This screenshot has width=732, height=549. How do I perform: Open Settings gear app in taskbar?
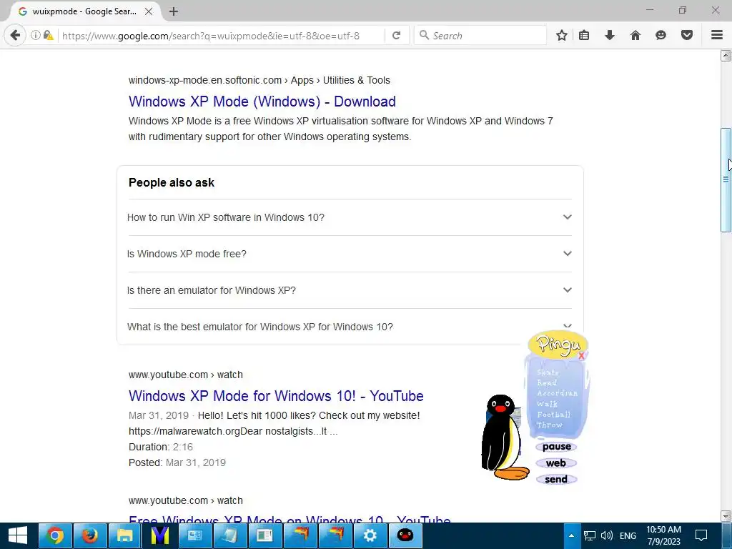click(x=370, y=535)
